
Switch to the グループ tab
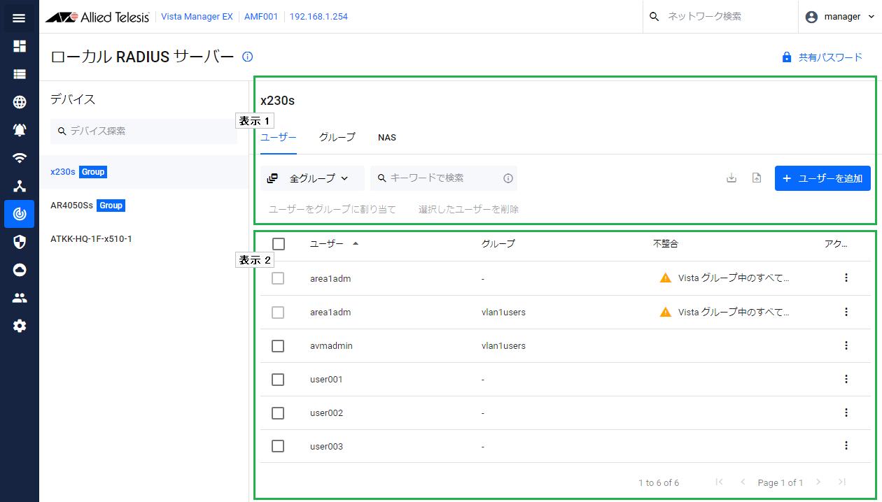[337, 138]
